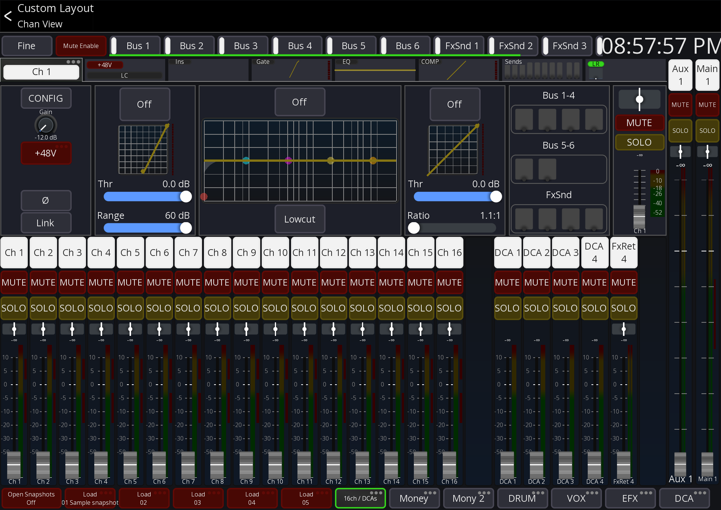
Task: Turn on the EQ Off switch
Action: 300,102
